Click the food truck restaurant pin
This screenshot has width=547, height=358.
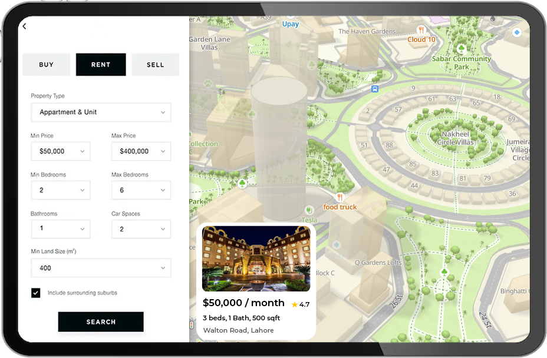tap(340, 197)
